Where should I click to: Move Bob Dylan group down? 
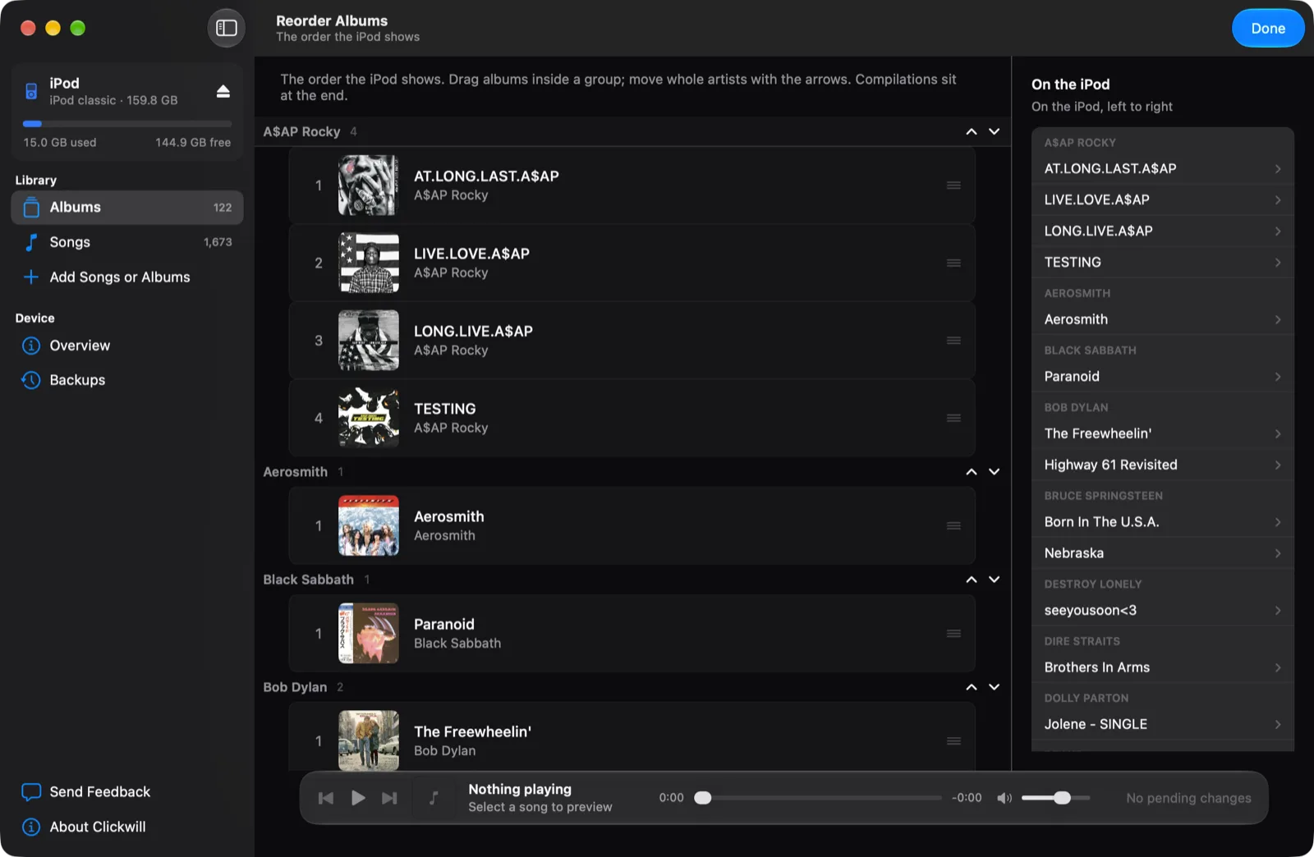click(x=994, y=687)
